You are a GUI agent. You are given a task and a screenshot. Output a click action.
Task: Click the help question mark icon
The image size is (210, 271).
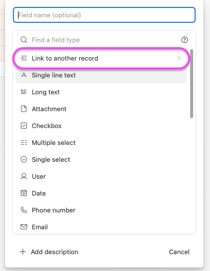pos(185,40)
